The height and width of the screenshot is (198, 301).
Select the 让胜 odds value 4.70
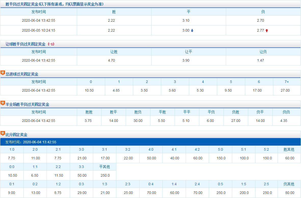[x=111, y=60]
